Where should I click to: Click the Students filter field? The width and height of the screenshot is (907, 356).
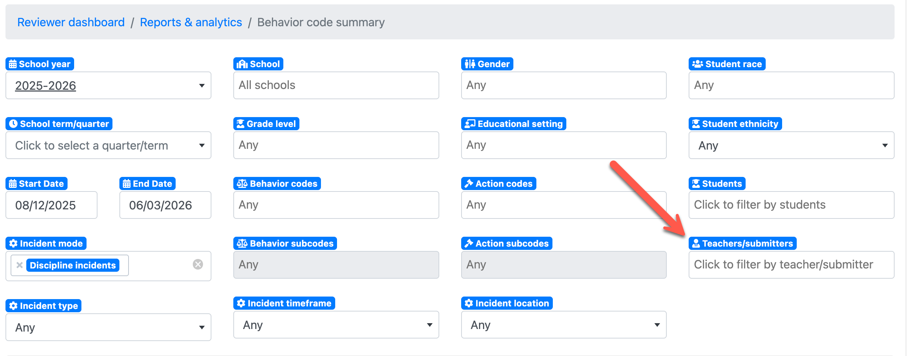[x=791, y=205]
